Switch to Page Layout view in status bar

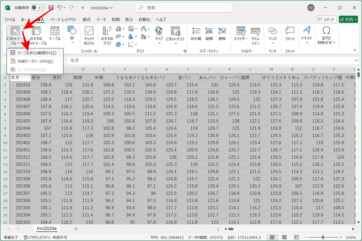pyautogui.click(x=284, y=237)
